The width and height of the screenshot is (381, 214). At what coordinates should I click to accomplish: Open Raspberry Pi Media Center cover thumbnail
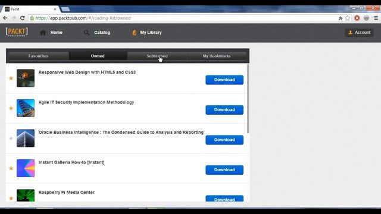point(26,196)
